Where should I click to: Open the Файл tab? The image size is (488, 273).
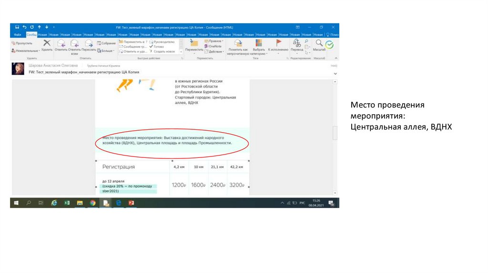pyautogui.click(x=18, y=34)
